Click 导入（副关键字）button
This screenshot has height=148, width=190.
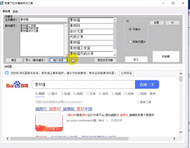click(35, 60)
